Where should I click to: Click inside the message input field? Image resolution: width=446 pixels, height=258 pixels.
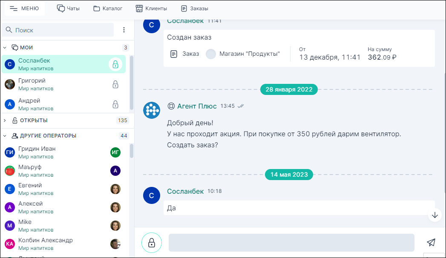(x=291, y=242)
